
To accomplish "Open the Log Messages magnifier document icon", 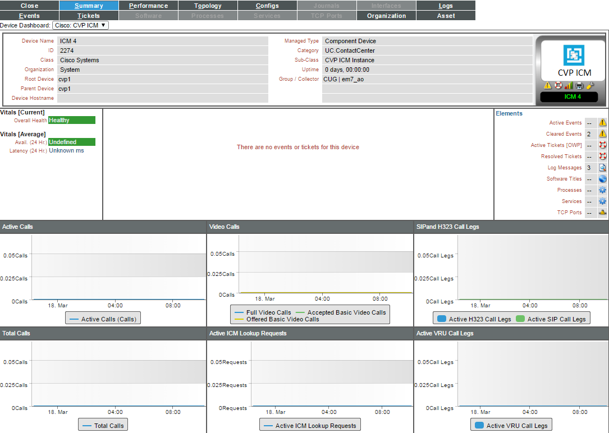I will [602, 168].
